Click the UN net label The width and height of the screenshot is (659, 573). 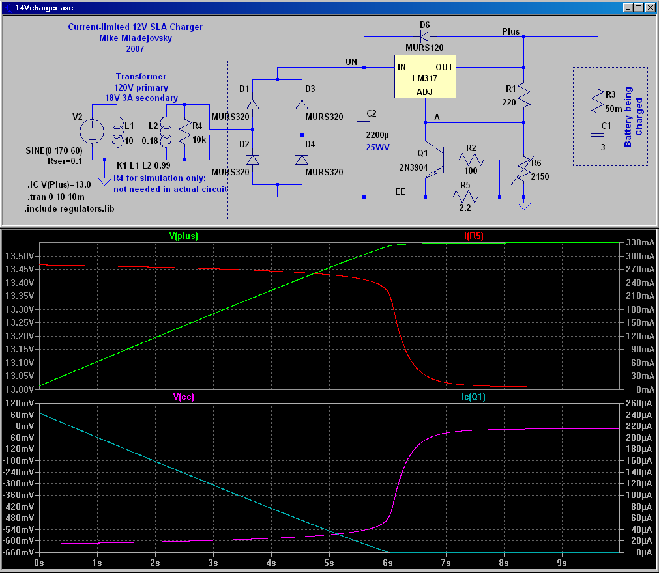351,62
